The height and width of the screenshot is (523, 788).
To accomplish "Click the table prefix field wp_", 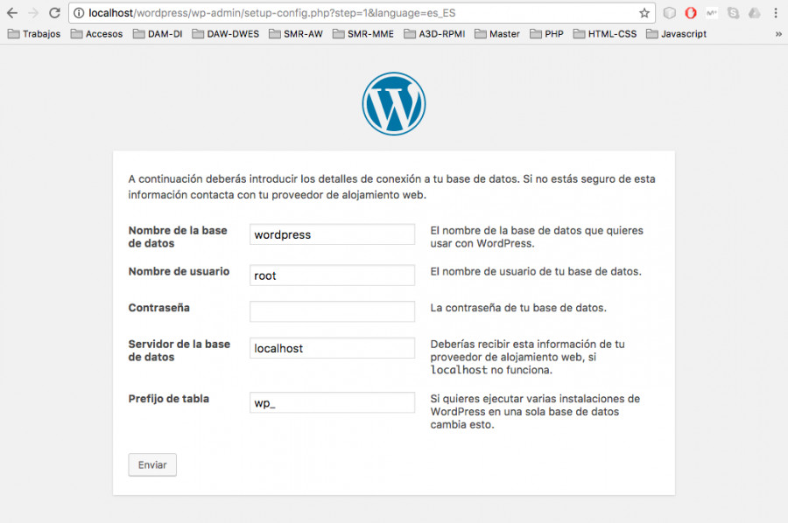I will point(332,402).
